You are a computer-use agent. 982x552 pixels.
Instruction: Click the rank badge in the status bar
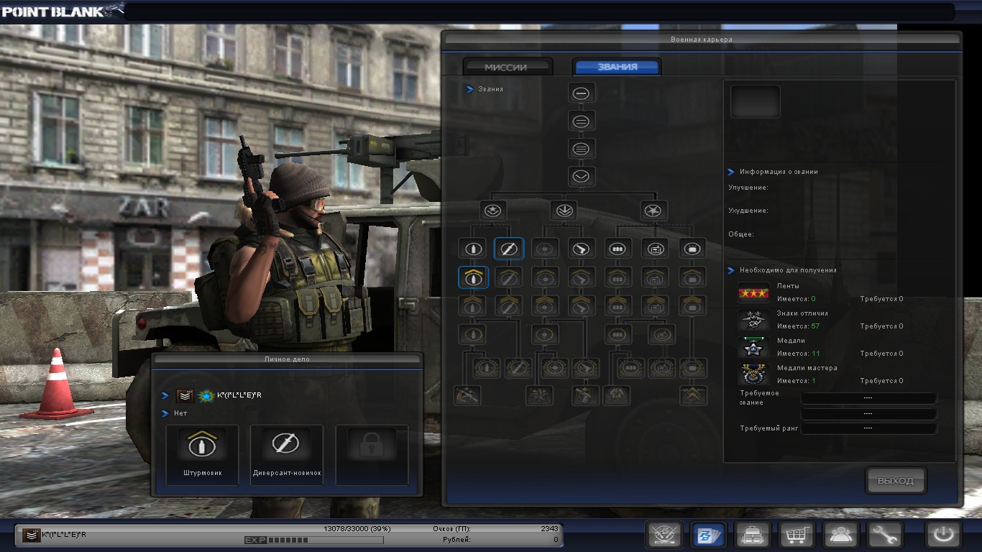[x=31, y=535]
